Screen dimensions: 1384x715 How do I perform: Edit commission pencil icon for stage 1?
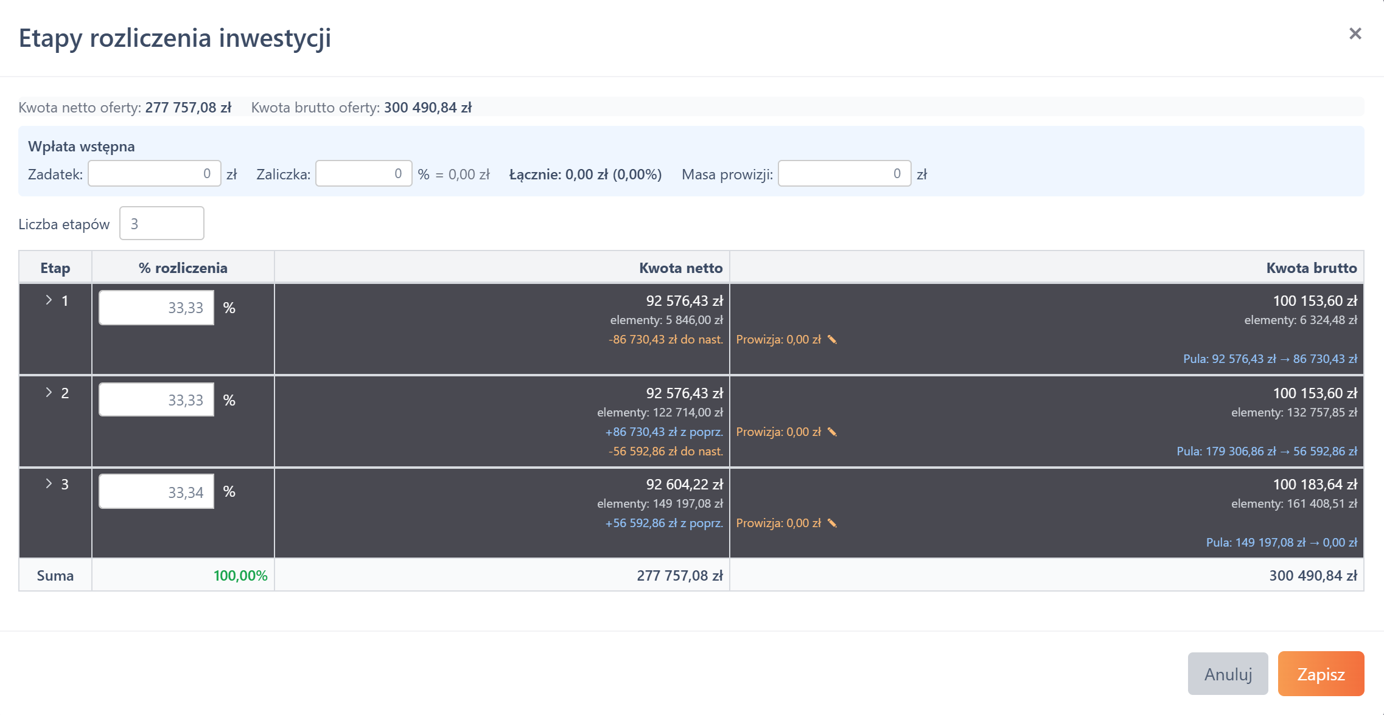(x=832, y=340)
